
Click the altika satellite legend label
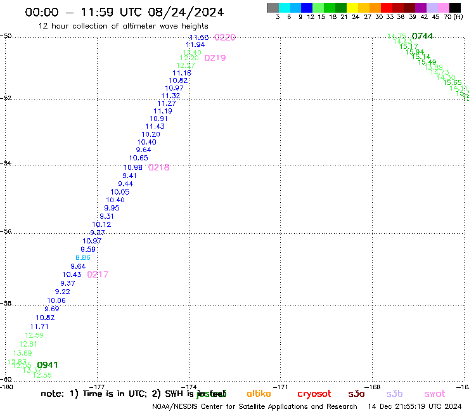pos(259,394)
